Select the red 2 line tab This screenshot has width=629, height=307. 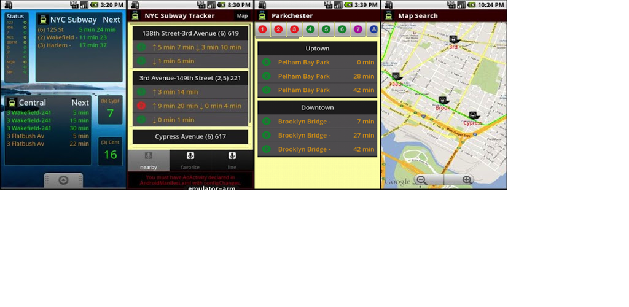278,29
